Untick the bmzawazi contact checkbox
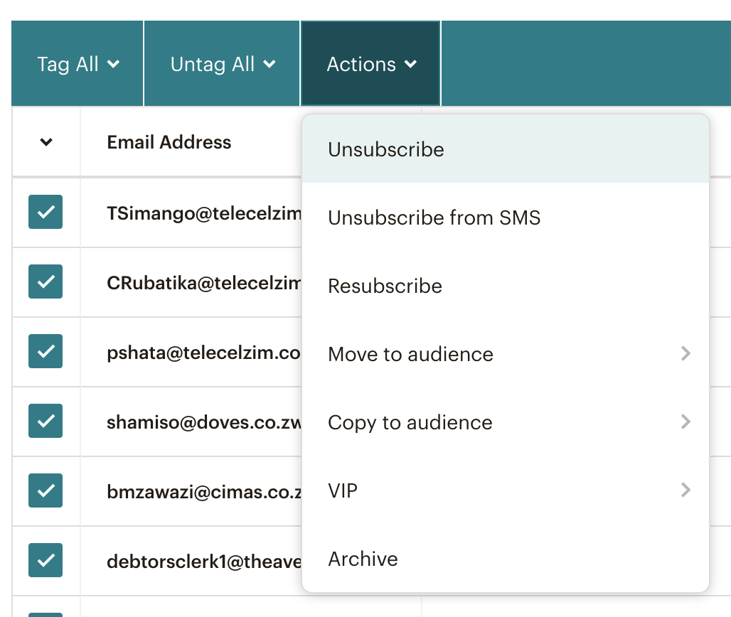Viewport: 731px width, 617px height. pyautogui.click(x=46, y=490)
